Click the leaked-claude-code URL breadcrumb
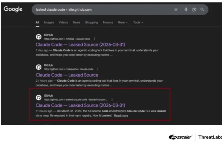The image size is (222, 142). (x=76, y=100)
